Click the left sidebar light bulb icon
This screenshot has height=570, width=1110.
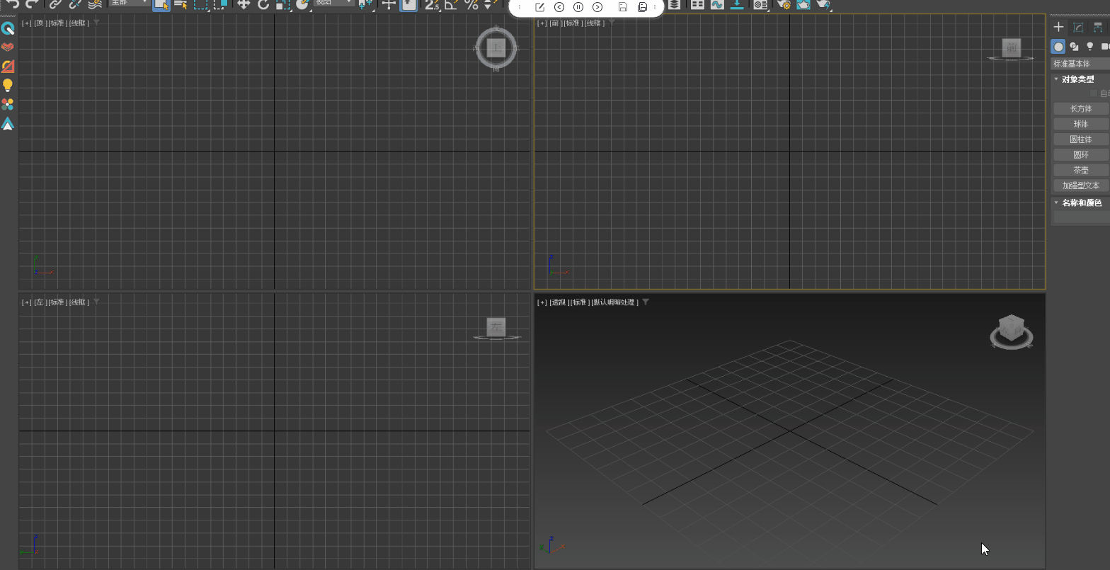8,86
